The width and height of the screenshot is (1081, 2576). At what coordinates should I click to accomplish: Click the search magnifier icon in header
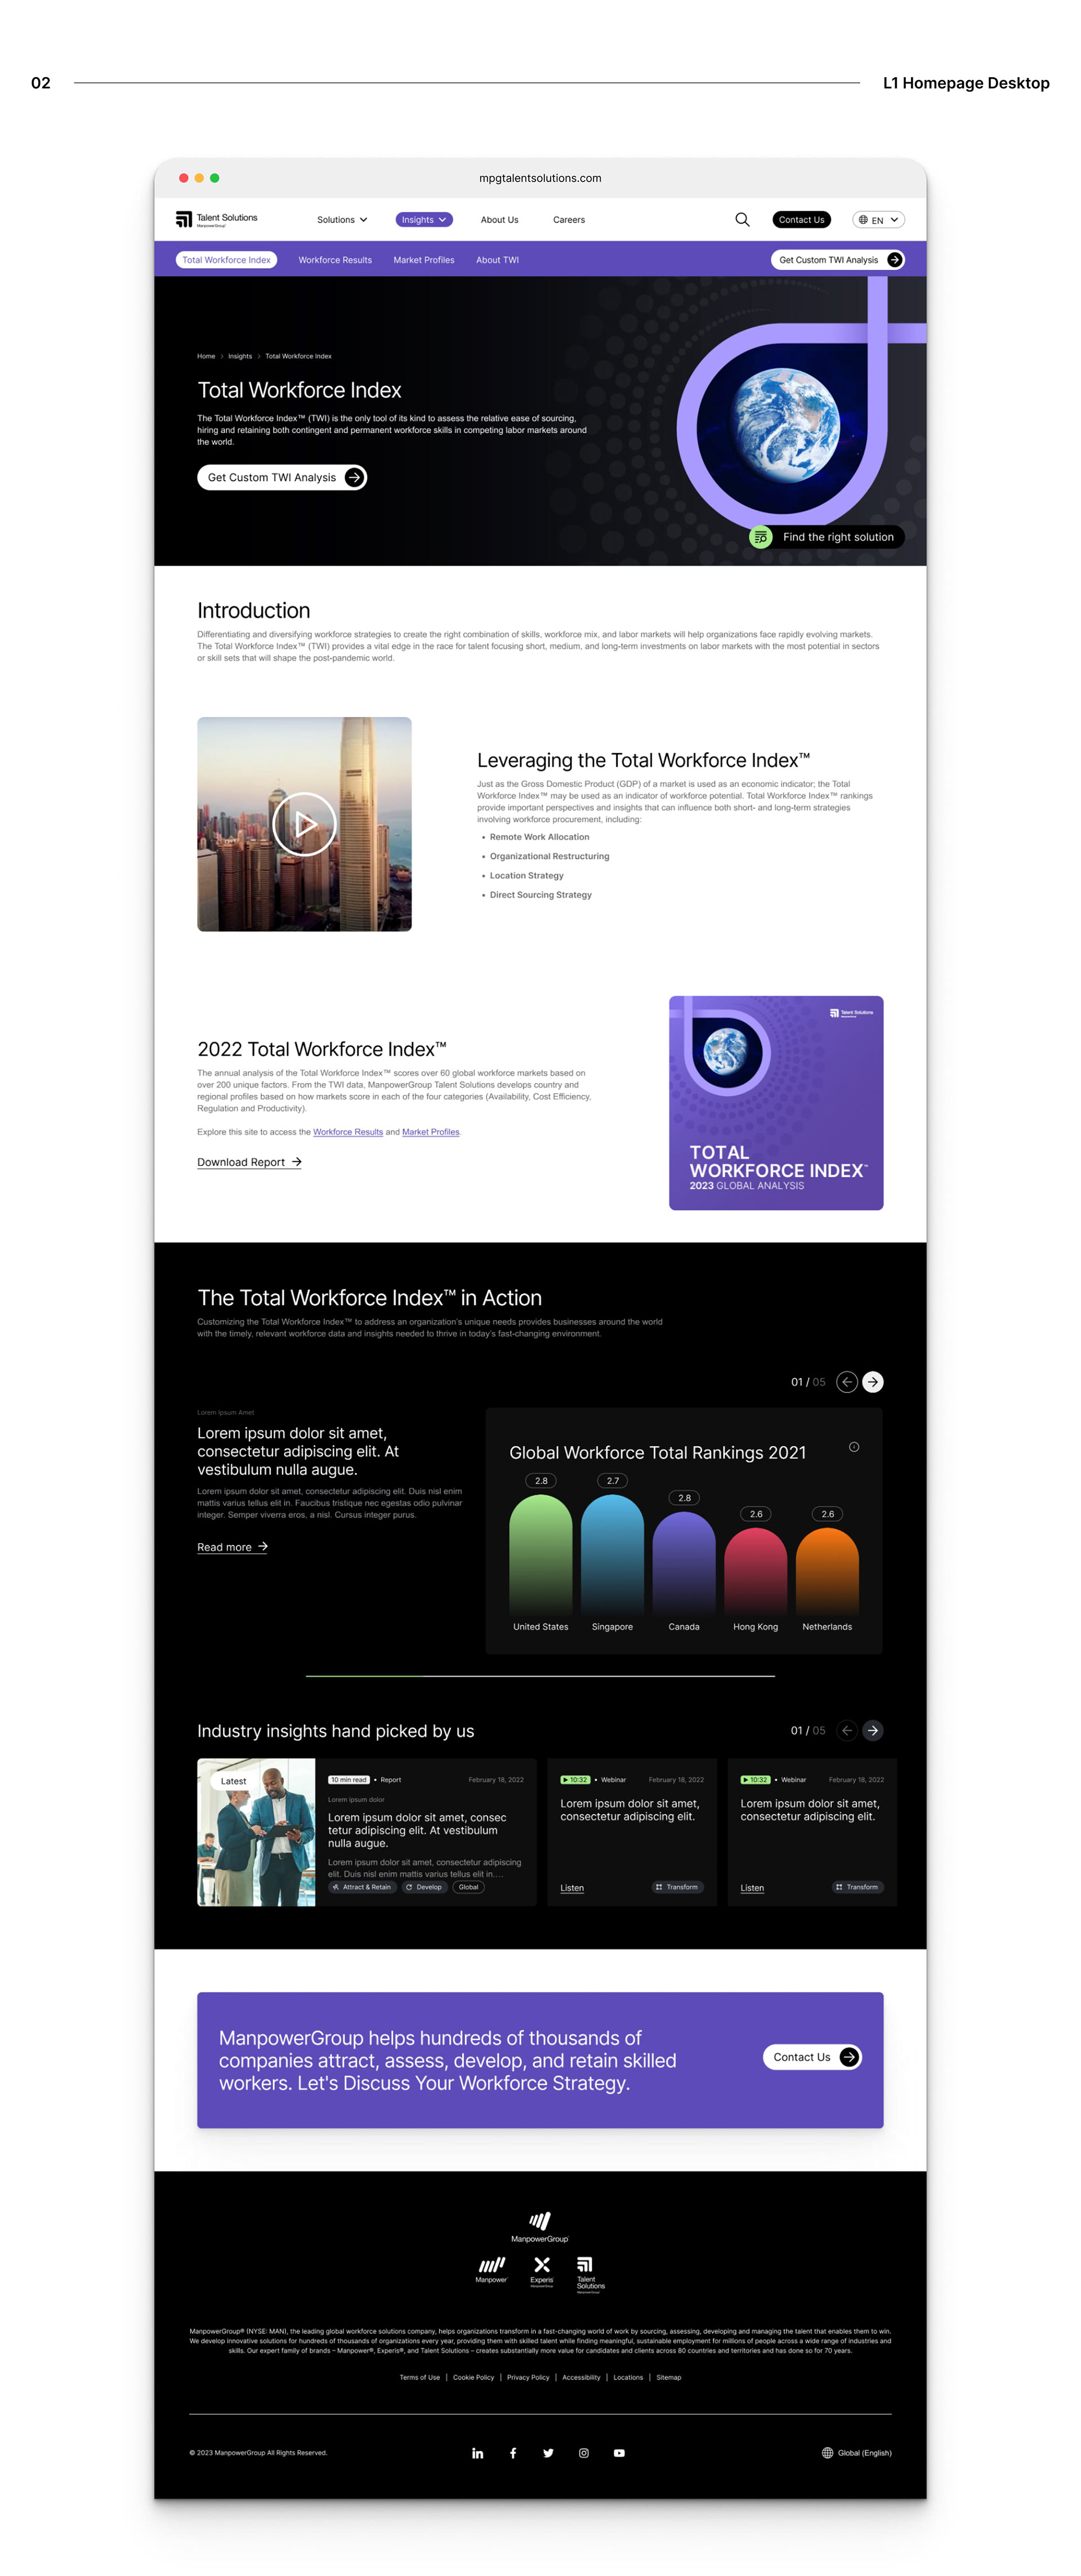pyautogui.click(x=742, y=220)
